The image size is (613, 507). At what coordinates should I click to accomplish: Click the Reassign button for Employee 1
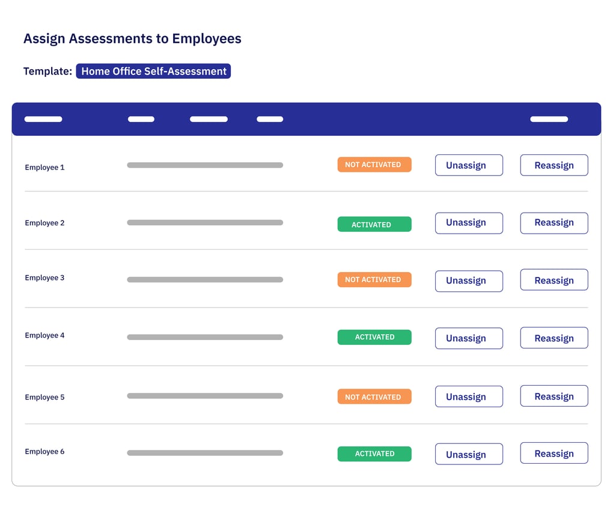(x=554, y=165)
